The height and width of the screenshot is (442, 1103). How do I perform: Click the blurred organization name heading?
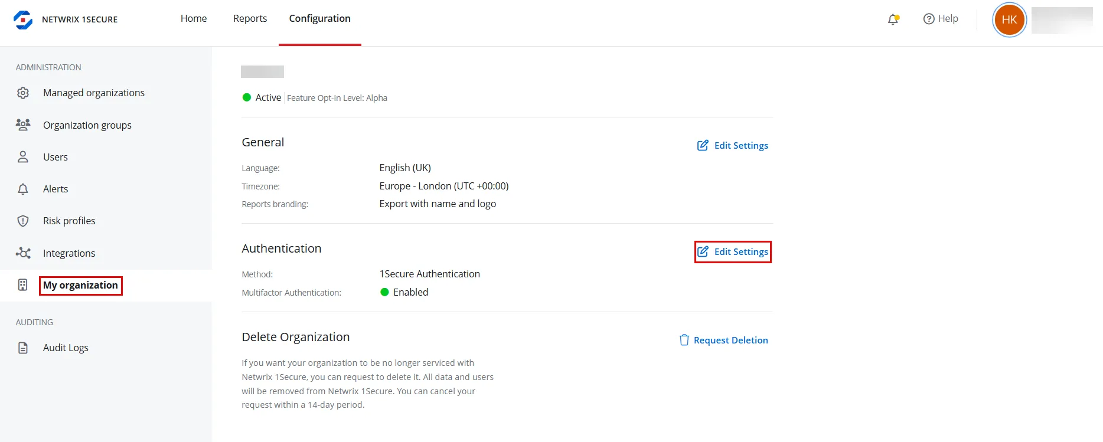pyautogui.click(x=262, y=71)
